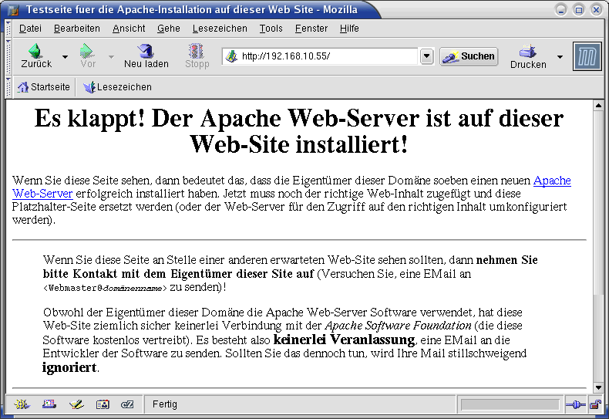The image size is (609, 419).
Task: Collapse the menu bar grippy handle
Action: click(x=8, y=29)
